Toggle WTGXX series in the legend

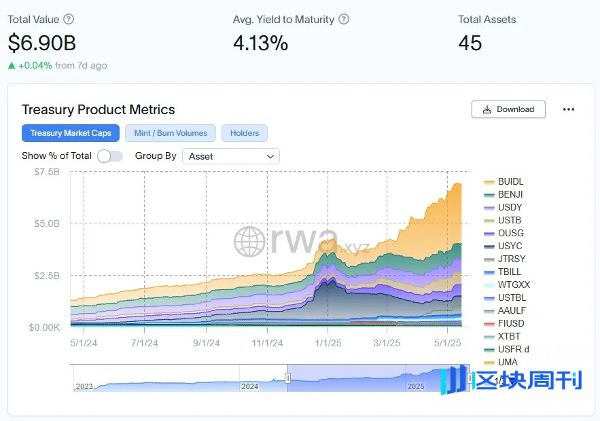[x=508, y=285]
